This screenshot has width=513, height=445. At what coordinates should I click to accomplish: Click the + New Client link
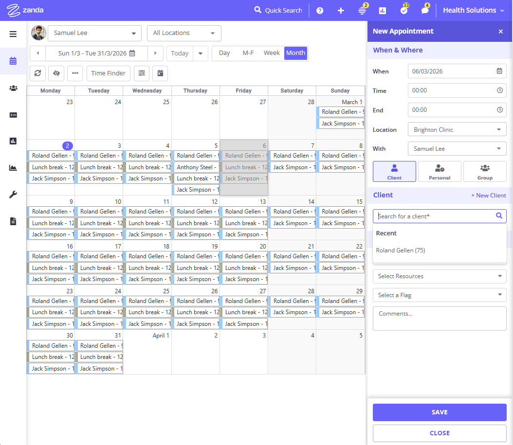[488, 196]
